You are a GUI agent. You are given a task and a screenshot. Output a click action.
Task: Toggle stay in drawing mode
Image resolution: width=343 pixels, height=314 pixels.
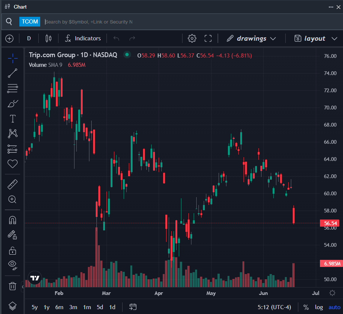(12, 235)
